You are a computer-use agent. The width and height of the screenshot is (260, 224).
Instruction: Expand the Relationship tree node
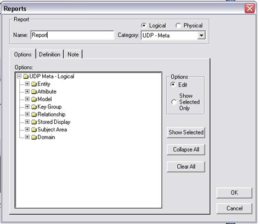click(27, 114)
